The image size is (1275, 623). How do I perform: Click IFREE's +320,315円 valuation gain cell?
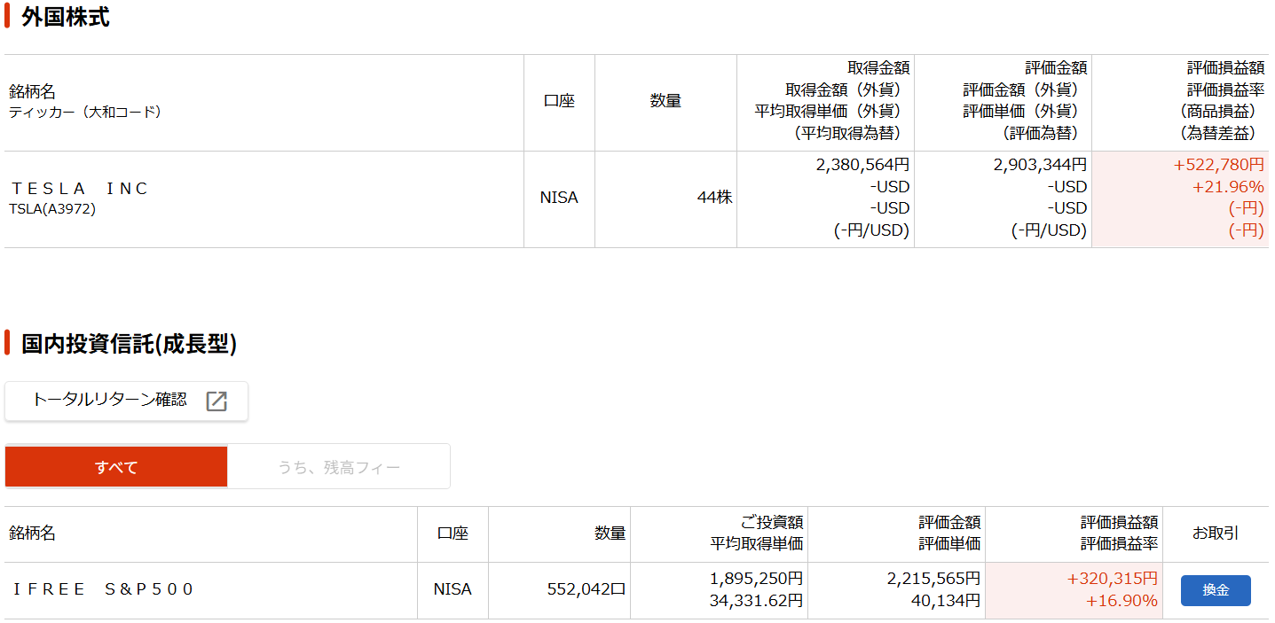click(1112, 579)
